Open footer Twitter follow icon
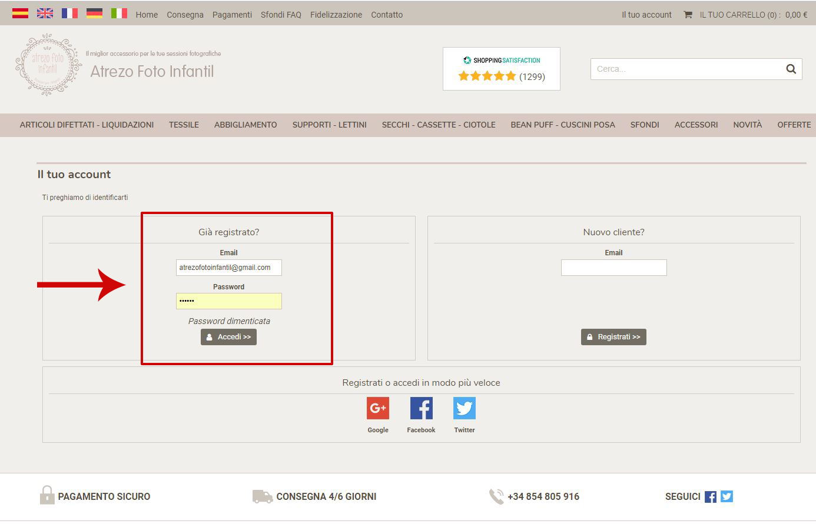Screen dimensions: 816x524 point(727,496)
